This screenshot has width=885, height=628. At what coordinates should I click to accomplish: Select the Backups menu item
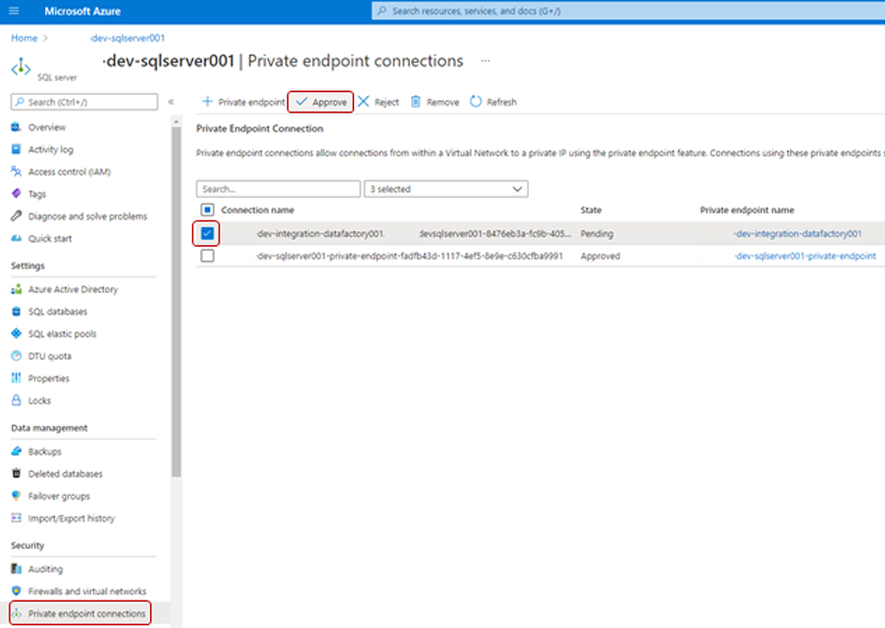[44, 452]
